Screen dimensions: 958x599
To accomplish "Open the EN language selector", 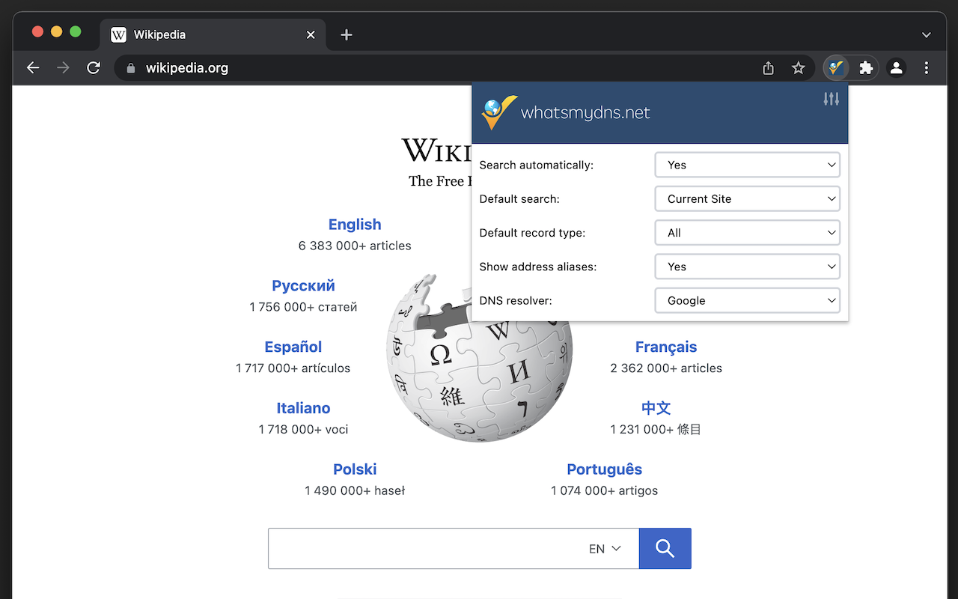I will click(x=603, y=548).
